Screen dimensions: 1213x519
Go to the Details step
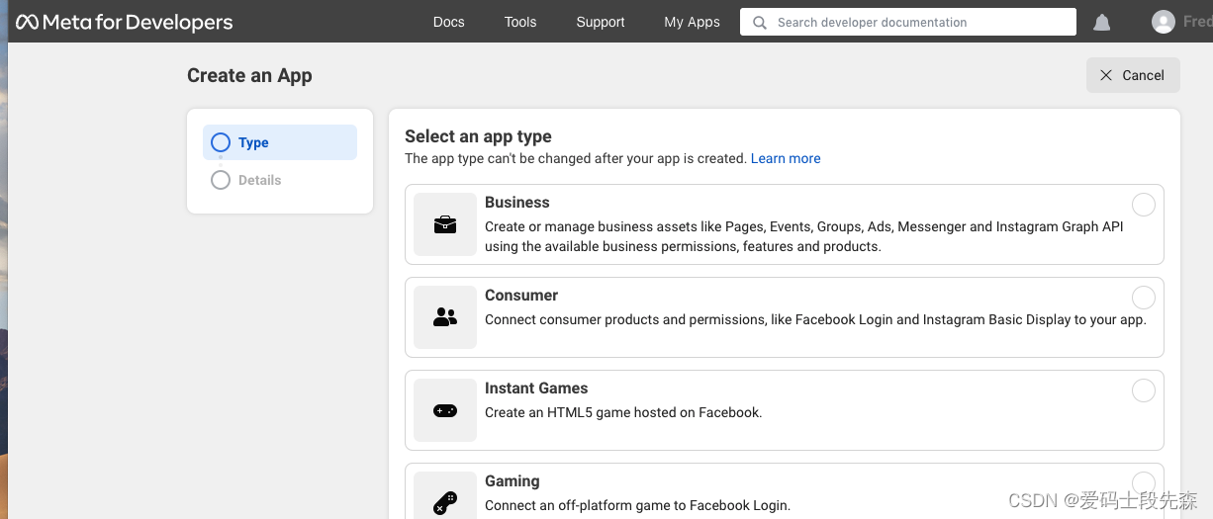pyautogui.click(x=259, y=180)
